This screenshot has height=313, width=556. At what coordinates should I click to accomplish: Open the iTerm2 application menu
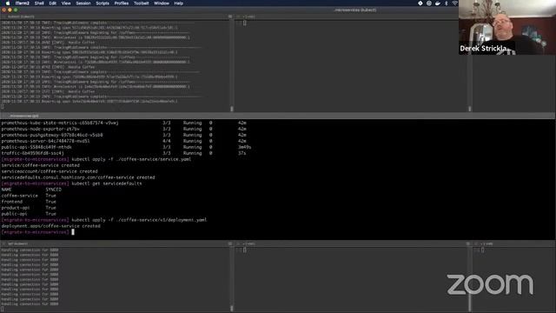(23, 3)
